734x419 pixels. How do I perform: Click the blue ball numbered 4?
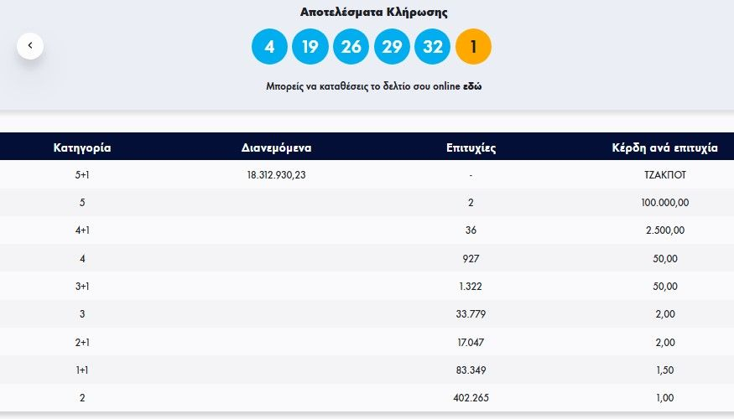(x=269, y=47)
